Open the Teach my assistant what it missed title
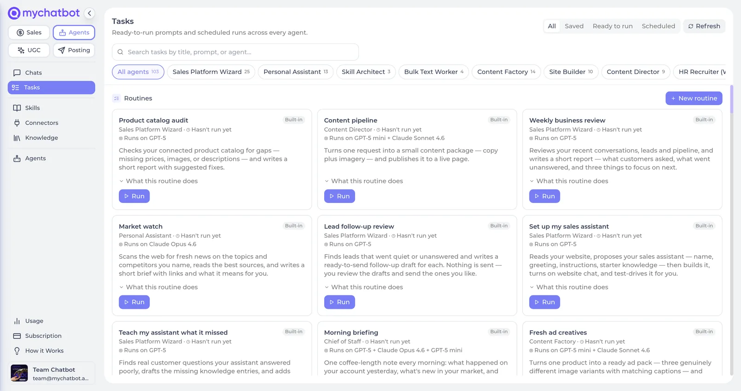This screenshot has width=741, height=391. 173,333
